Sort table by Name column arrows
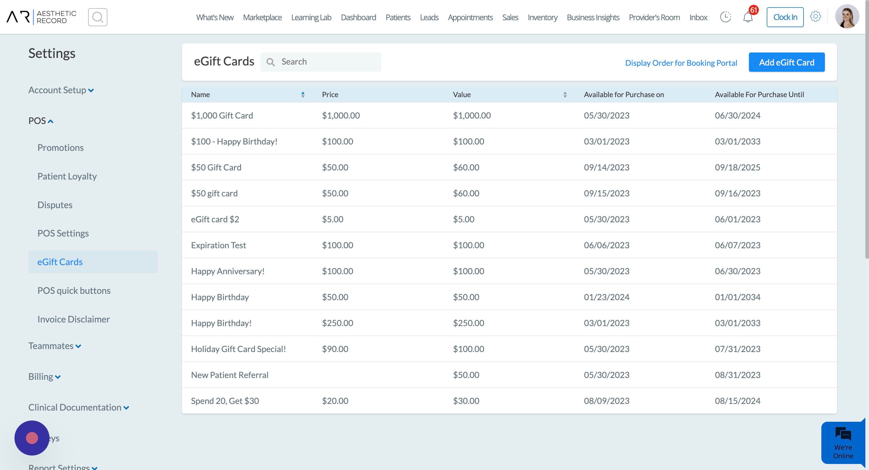 click(303, 95)
